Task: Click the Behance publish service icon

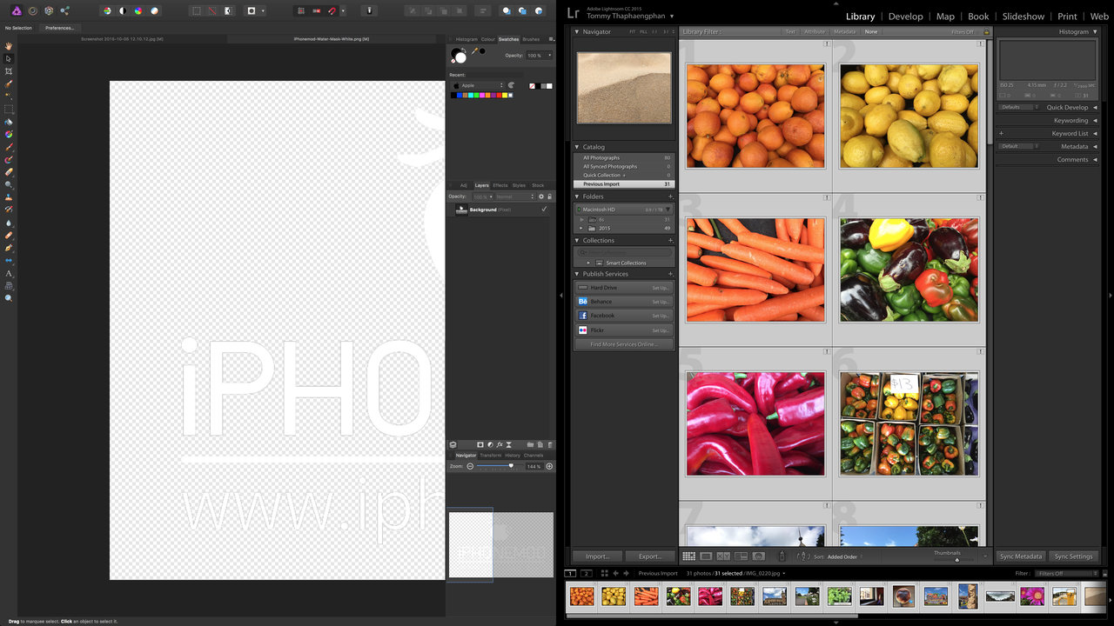Action: click(x=583, y=302)
